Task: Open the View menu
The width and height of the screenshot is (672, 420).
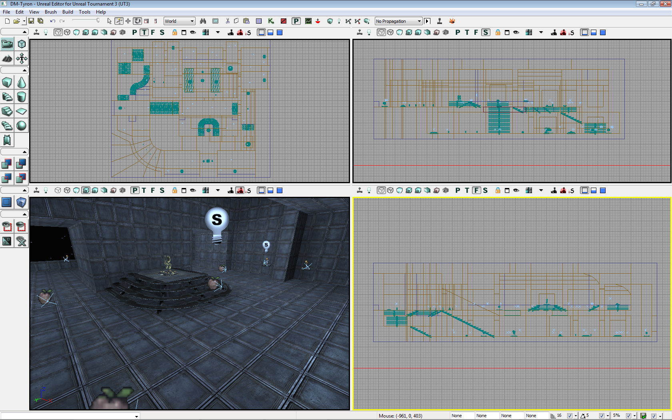Action: point(34,12)
